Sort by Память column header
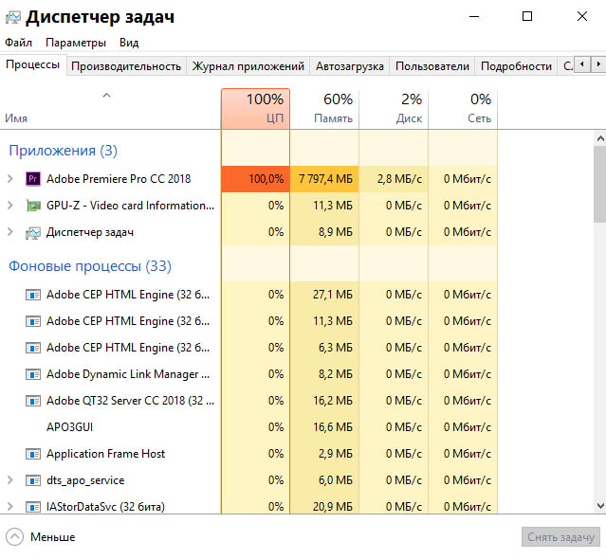606x559 pixels. coord(324,109)
